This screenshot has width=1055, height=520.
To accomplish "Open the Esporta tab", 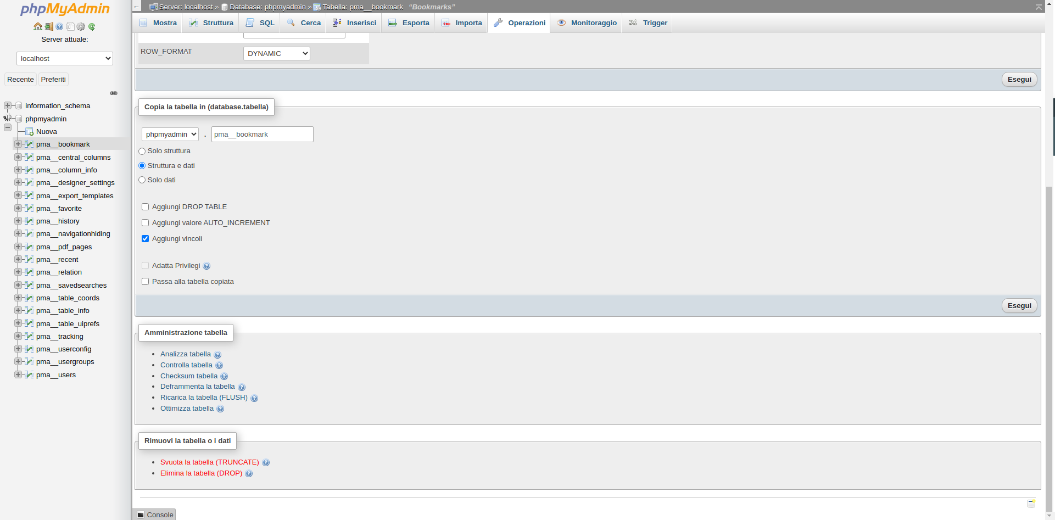I will [409, 23].
